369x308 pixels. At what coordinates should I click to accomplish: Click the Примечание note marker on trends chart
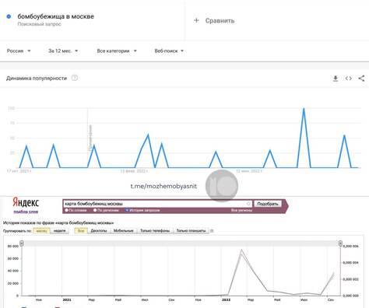click(90, 138)
